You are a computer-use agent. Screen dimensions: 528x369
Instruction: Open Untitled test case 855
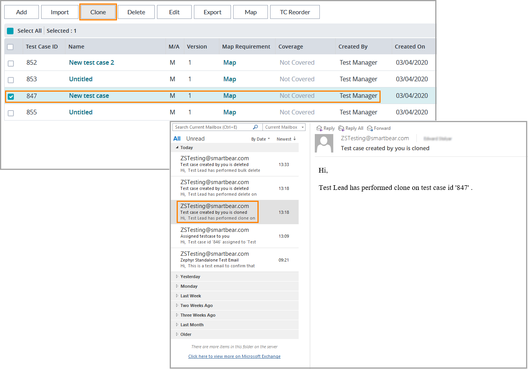81,112
